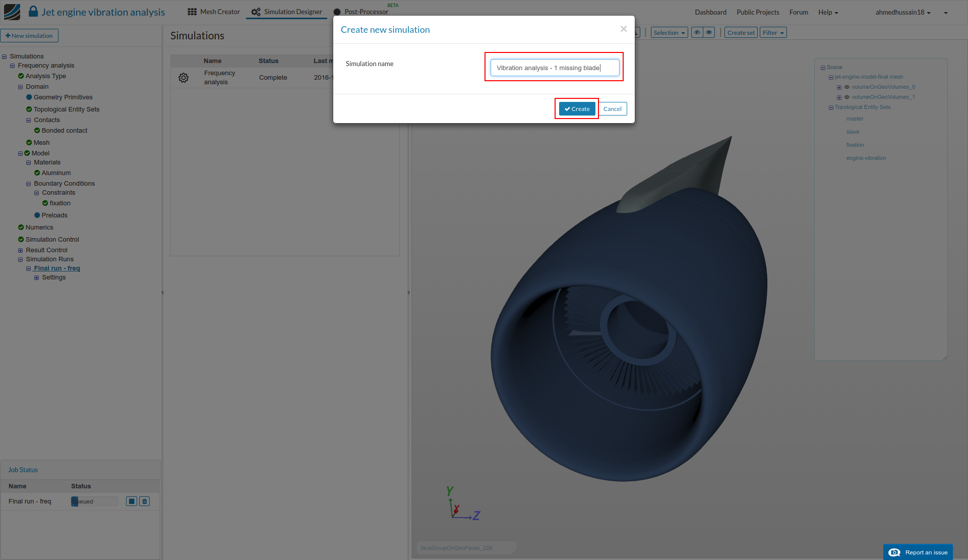Cancel the new simulation dialog
Image resolution: width=968 pixels, height=560 pixels.
[x=612, y=109]
